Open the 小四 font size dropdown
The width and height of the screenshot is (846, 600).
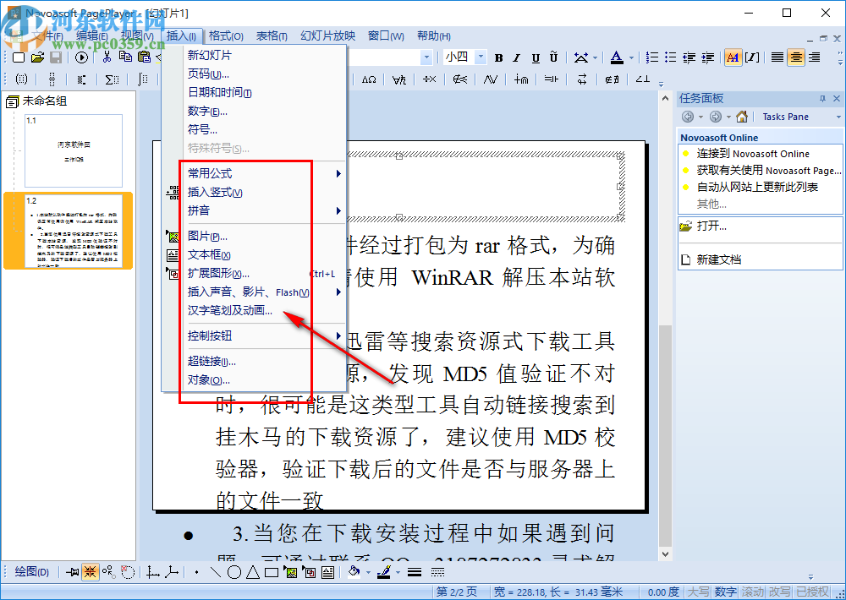pyautogui.click(x=480, y=57)
